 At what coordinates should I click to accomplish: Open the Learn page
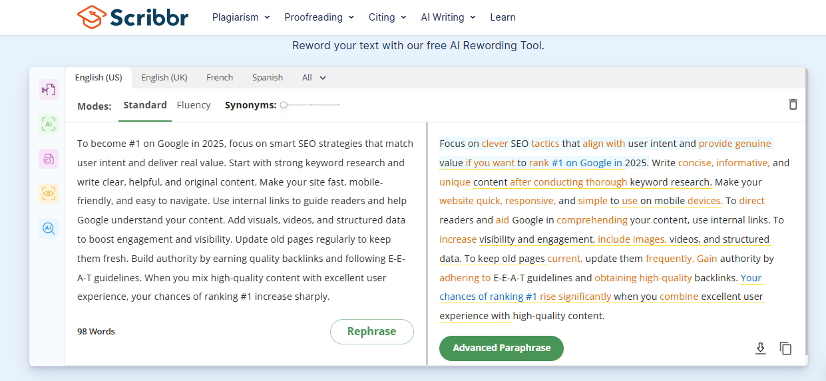tap(503, 17)
